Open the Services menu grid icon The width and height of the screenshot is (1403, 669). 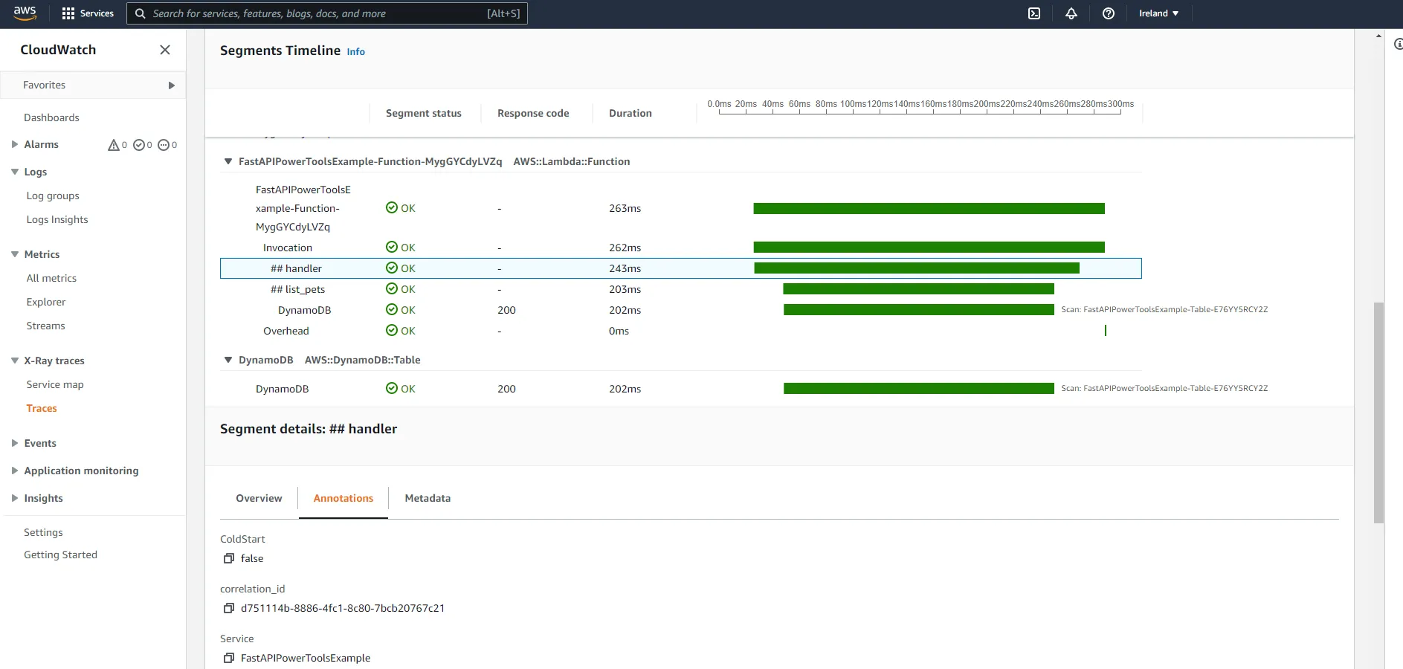point(67,13)
